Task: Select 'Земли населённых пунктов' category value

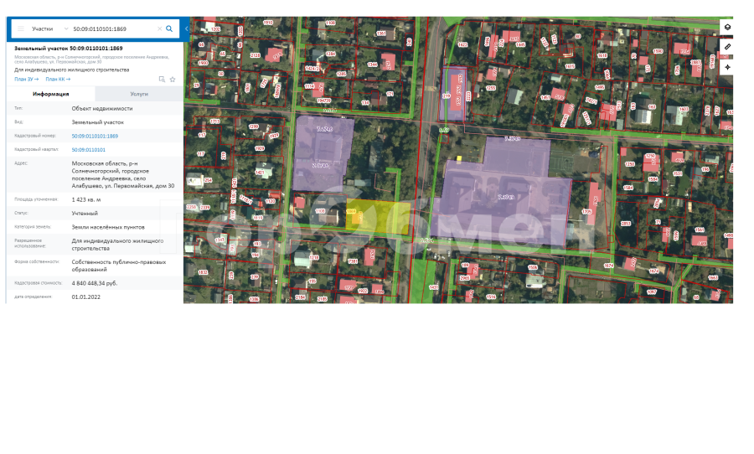Action: click(108, 227)
